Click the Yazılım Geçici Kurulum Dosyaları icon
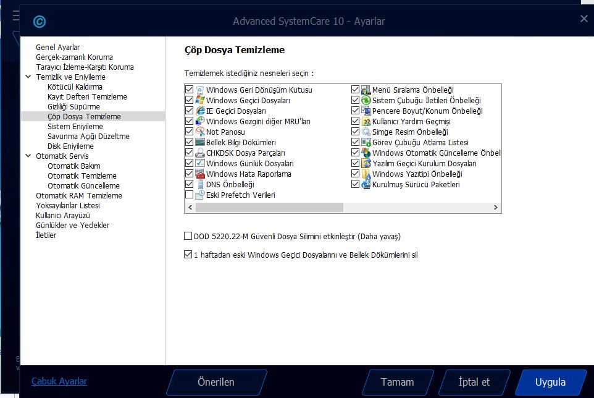The width and height of the screenshot is (594, 398). [x=366, y=163]
